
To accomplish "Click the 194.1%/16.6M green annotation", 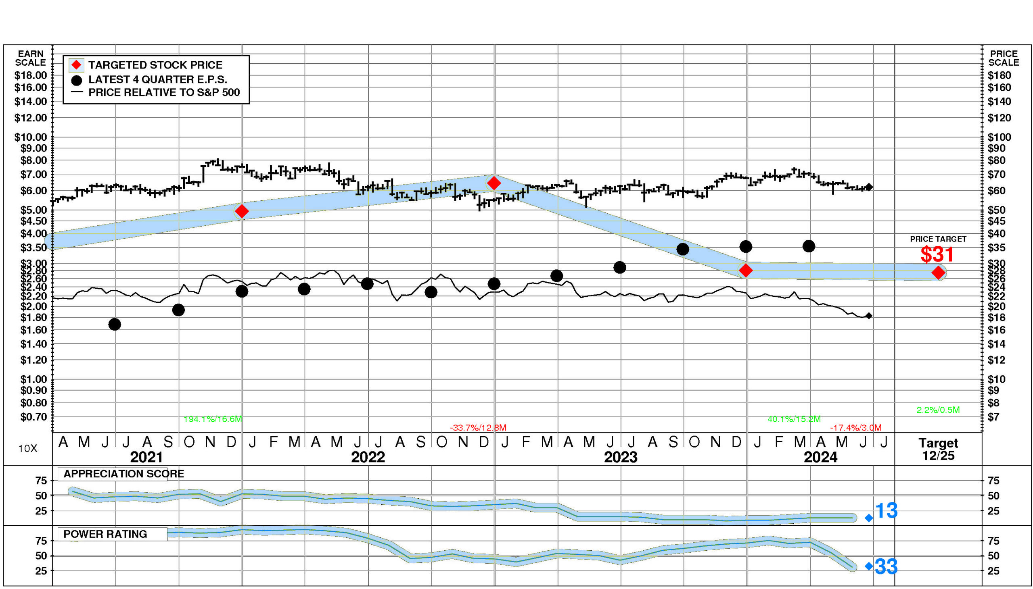I will click(213, 419).
